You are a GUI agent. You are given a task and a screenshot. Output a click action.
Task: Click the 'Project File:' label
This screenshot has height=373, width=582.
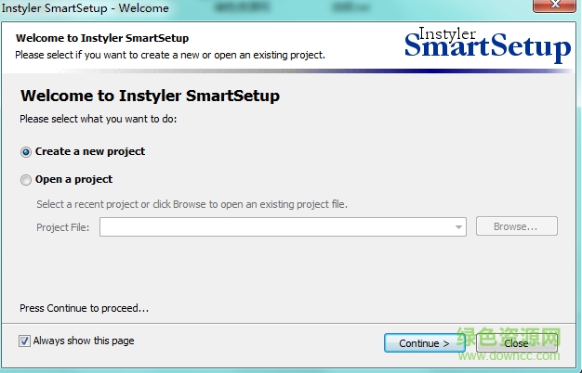62,227
